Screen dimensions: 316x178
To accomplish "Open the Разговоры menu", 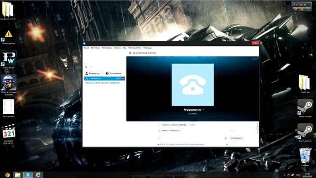I will 107,48.
